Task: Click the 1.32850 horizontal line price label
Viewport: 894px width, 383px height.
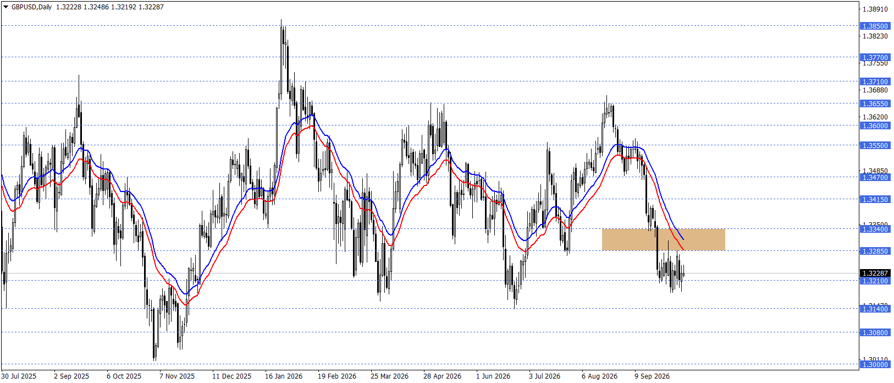Action: click(x=875, y=251)
